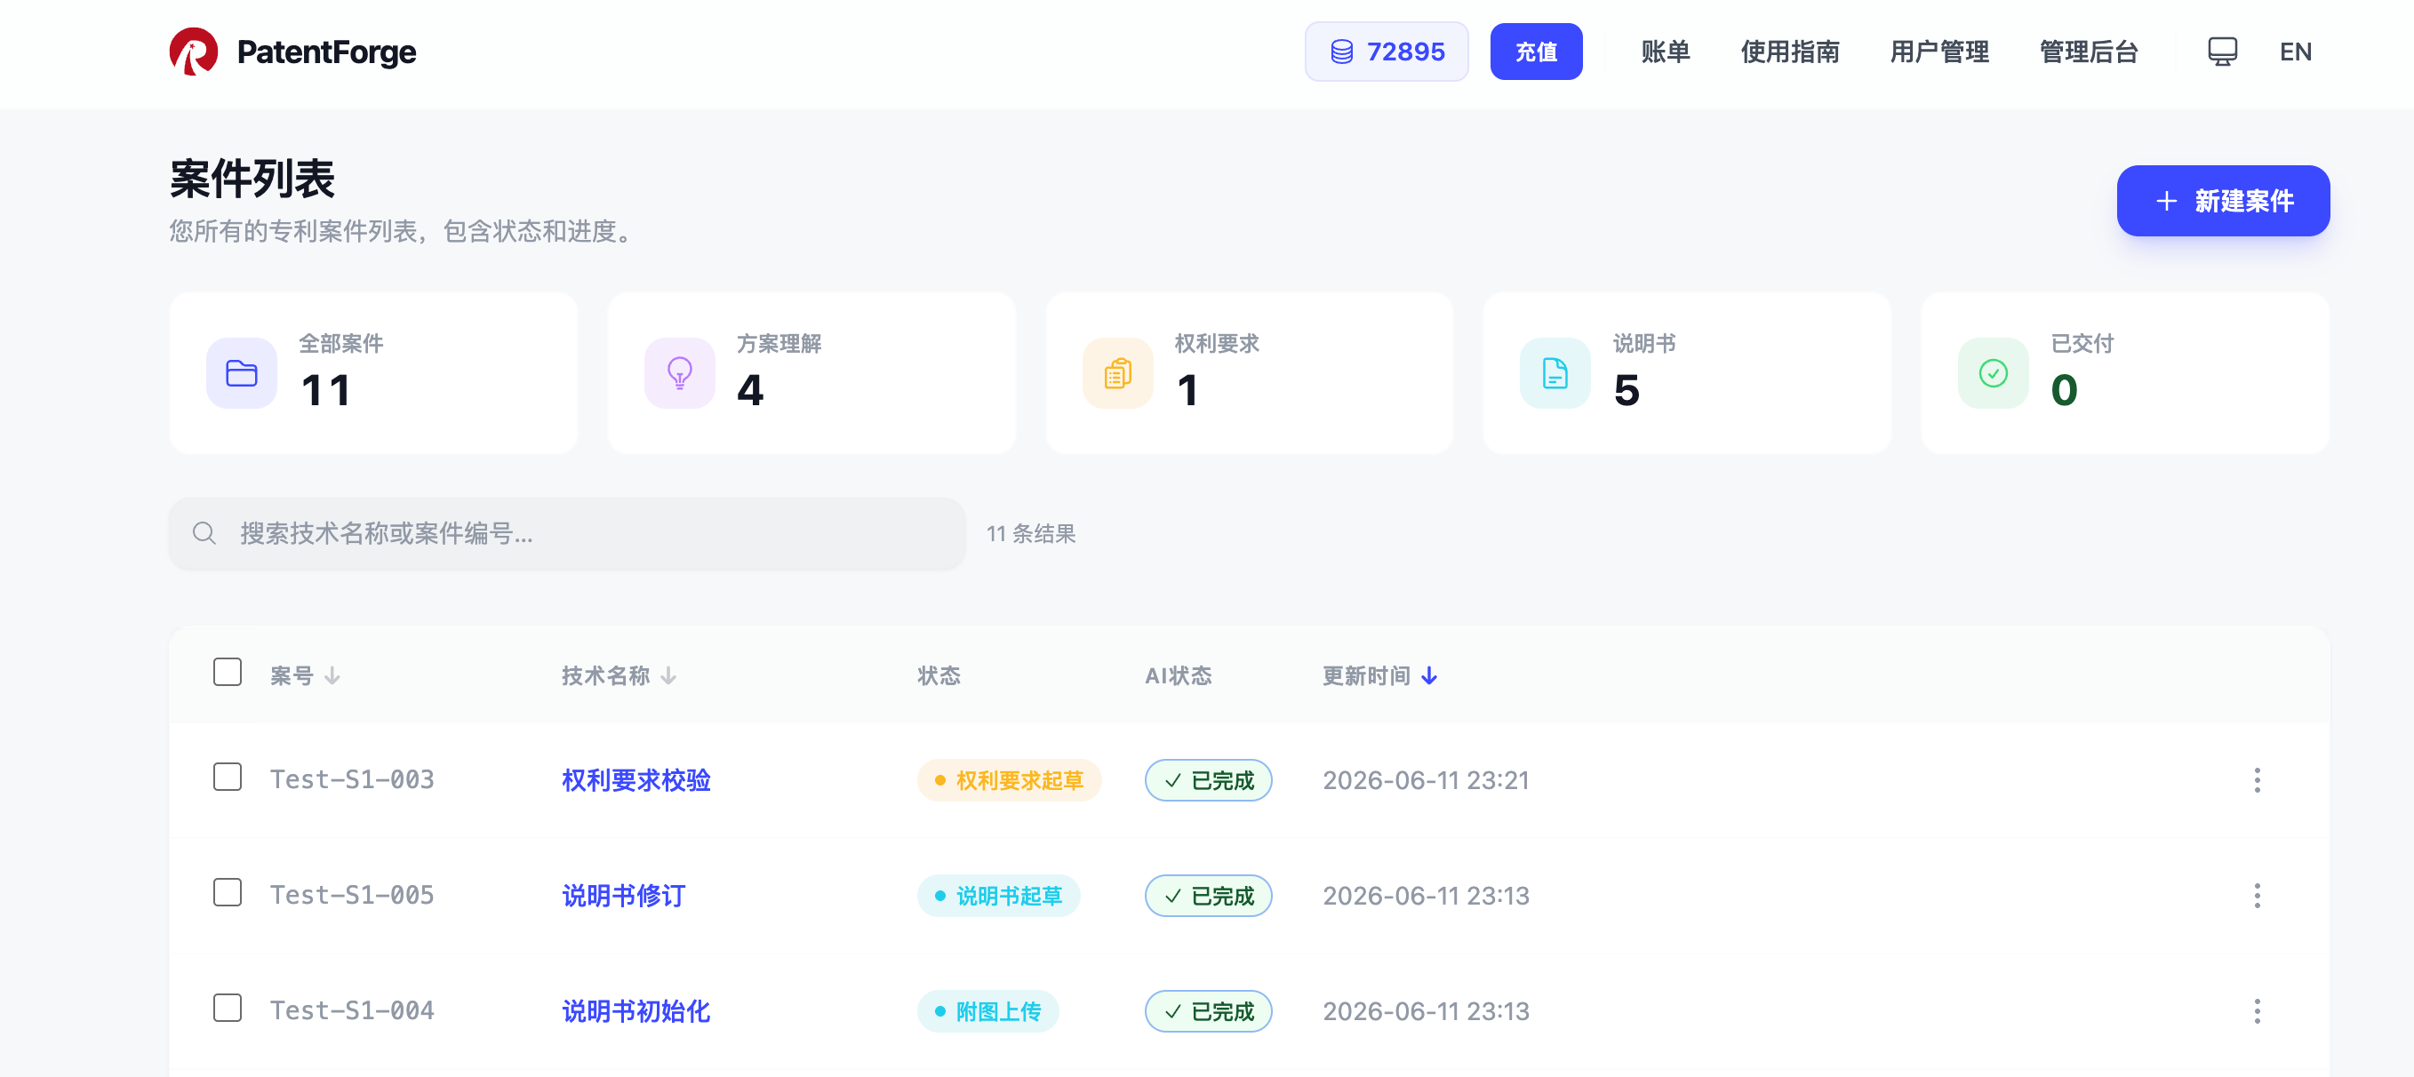Switch language to EN
2414x1077 pixels.
2295,52
